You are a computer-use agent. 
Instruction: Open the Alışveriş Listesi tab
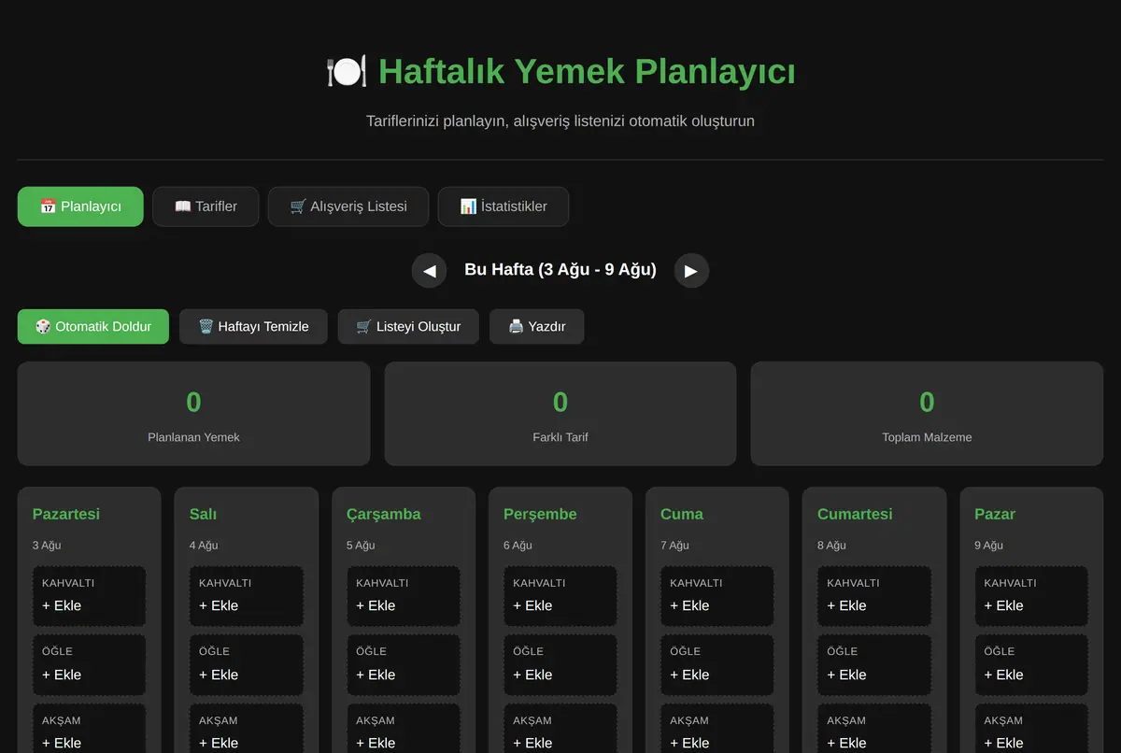348,206
